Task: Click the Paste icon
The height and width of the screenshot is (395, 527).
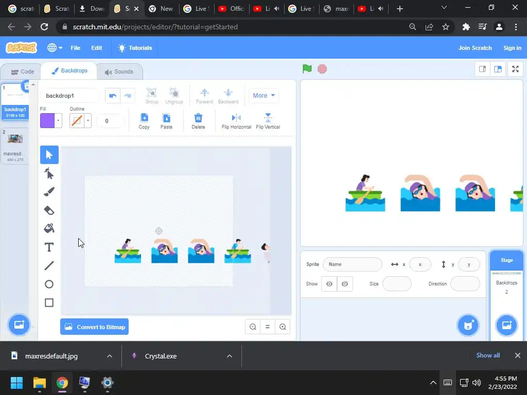Action: (166, 121)
